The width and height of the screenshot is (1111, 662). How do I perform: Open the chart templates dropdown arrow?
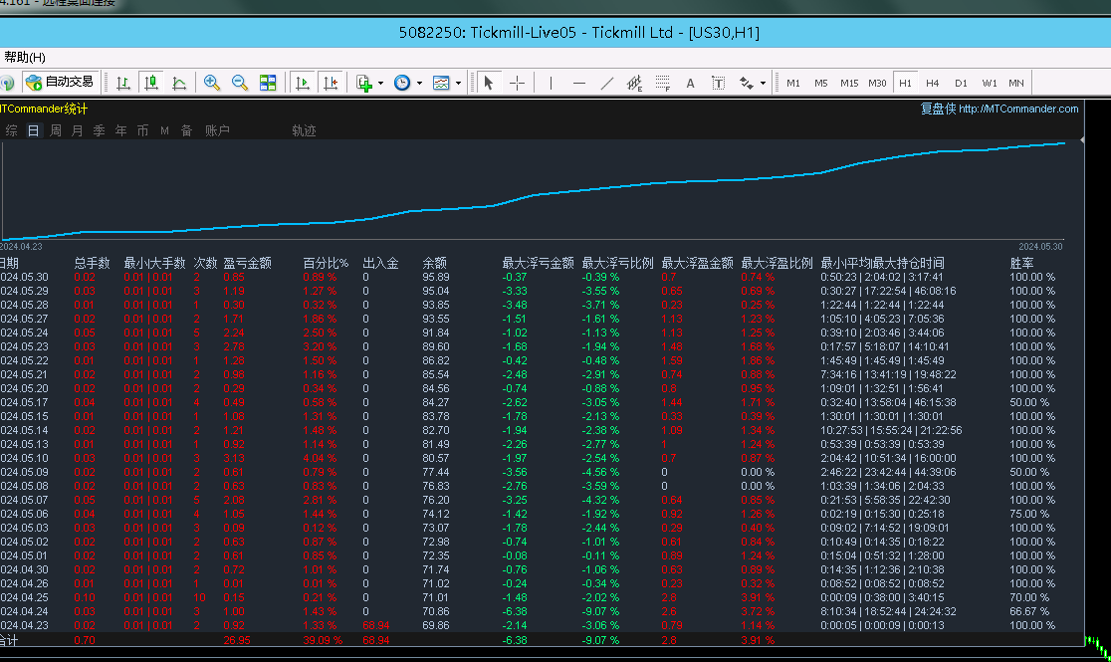coord(458,83)
